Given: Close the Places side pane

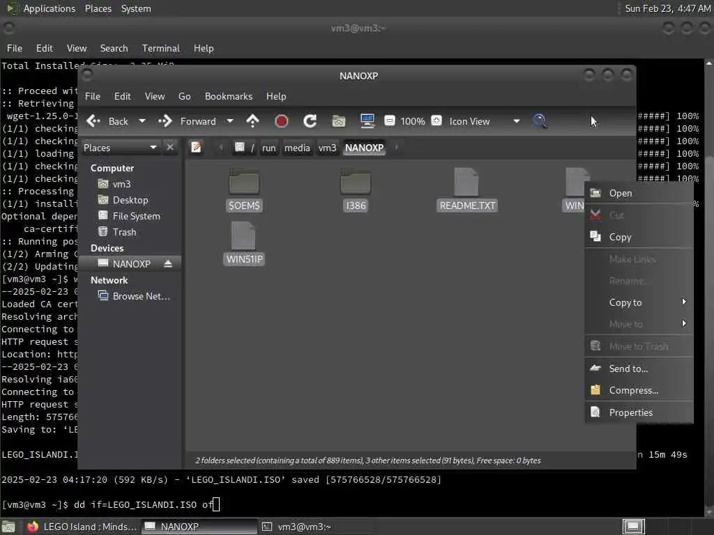Looking at the screenshot, I should [x=170, y=148].
